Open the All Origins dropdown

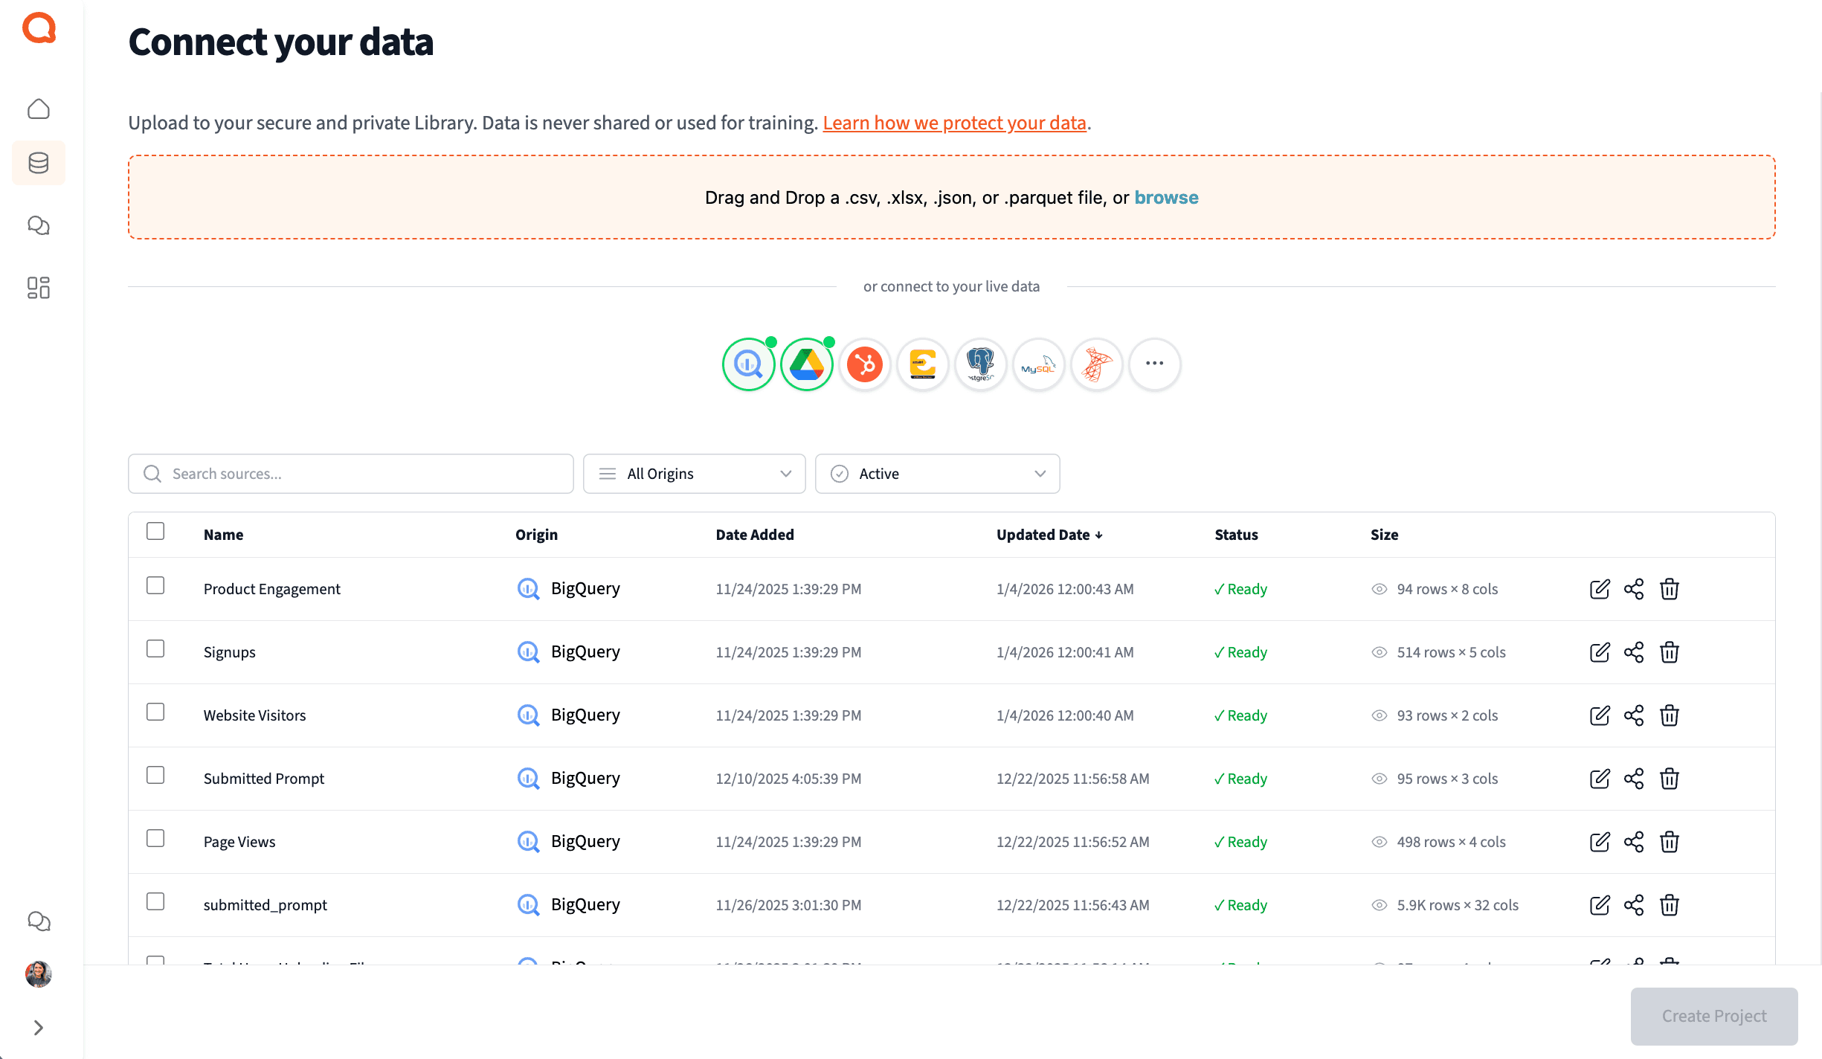pyautogui.click(x=694, y=473)
